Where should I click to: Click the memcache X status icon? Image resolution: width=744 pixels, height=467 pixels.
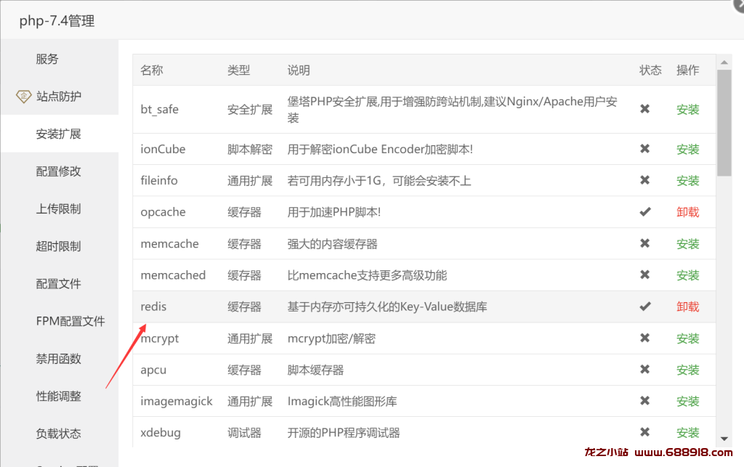[645, 243]
